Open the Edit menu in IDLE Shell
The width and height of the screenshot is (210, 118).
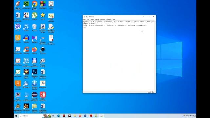pyautogui.click(x=88, y=20)
